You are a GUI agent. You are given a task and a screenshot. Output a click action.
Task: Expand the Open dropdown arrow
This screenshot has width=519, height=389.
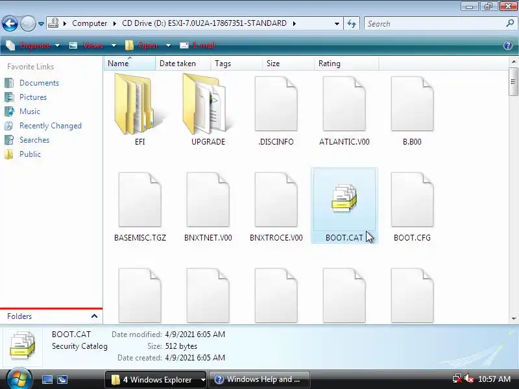coord(168,45)
